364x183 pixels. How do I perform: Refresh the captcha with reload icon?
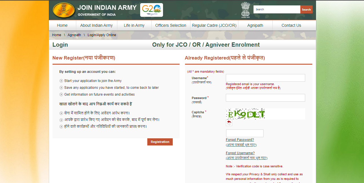tap(229, 123)
